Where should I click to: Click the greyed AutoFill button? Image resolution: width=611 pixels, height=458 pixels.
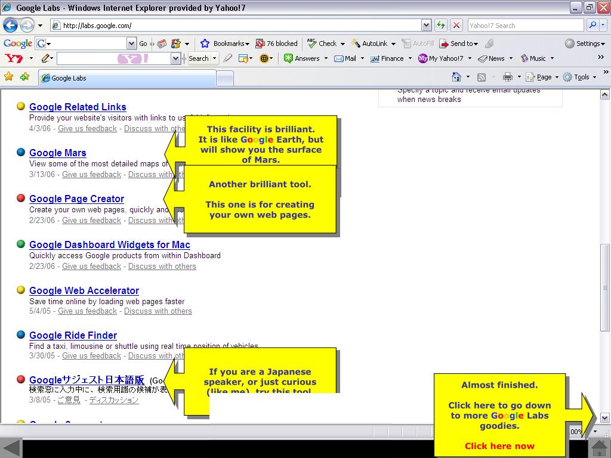(x=418, y=43)
